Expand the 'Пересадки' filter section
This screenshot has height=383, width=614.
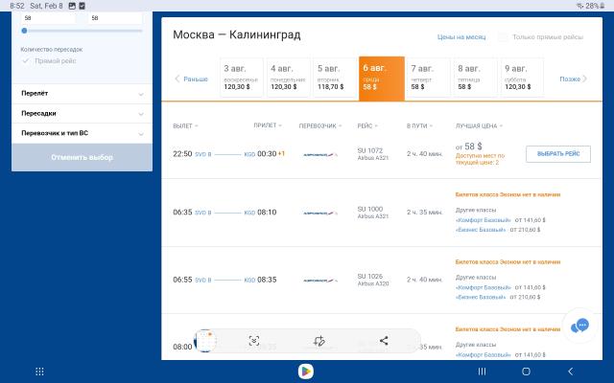tap(81, 113)
